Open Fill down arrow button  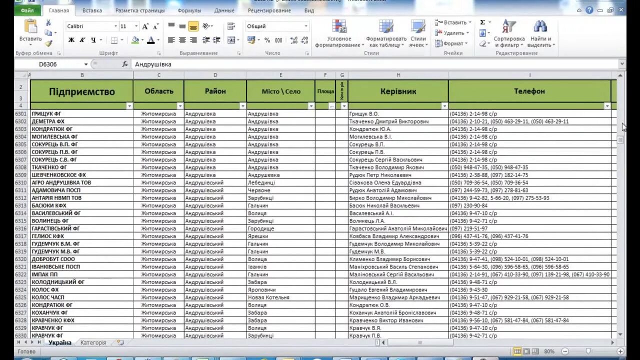482,33
